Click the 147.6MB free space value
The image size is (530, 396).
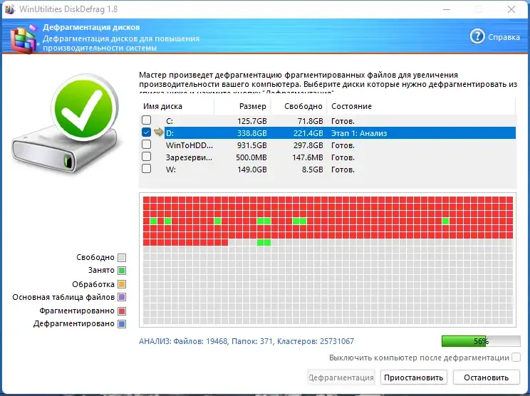click(x=308, y=157)
